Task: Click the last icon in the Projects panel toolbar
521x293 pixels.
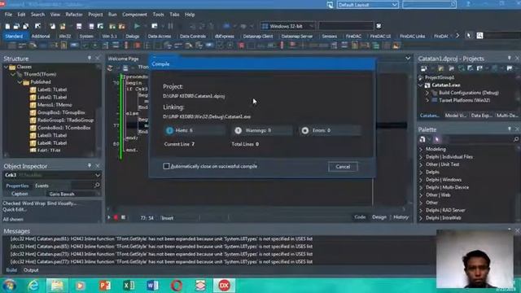Action: 510,68
